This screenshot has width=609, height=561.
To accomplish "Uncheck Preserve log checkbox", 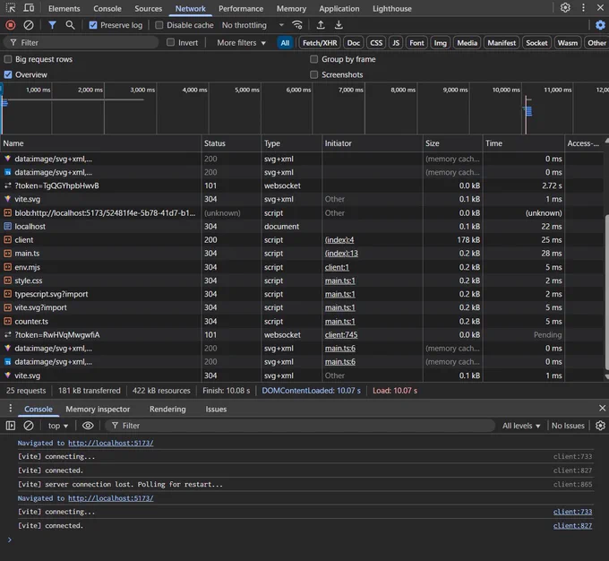I will 93,25.
